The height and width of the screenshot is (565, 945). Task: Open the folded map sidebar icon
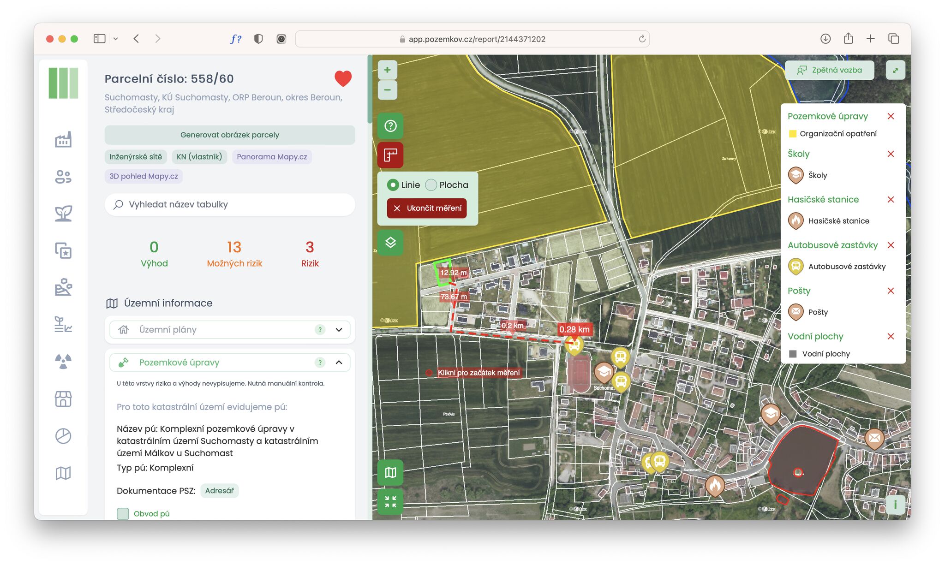[63, 473]
